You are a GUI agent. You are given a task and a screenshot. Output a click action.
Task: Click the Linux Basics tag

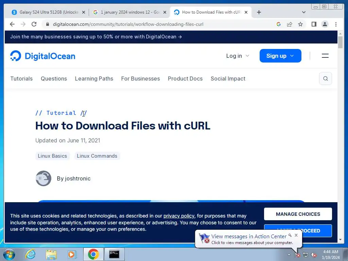click(x=52, y=156)
